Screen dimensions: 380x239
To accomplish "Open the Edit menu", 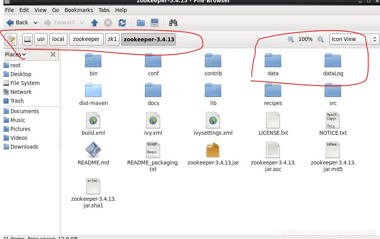I will click(x=24, y=10).
